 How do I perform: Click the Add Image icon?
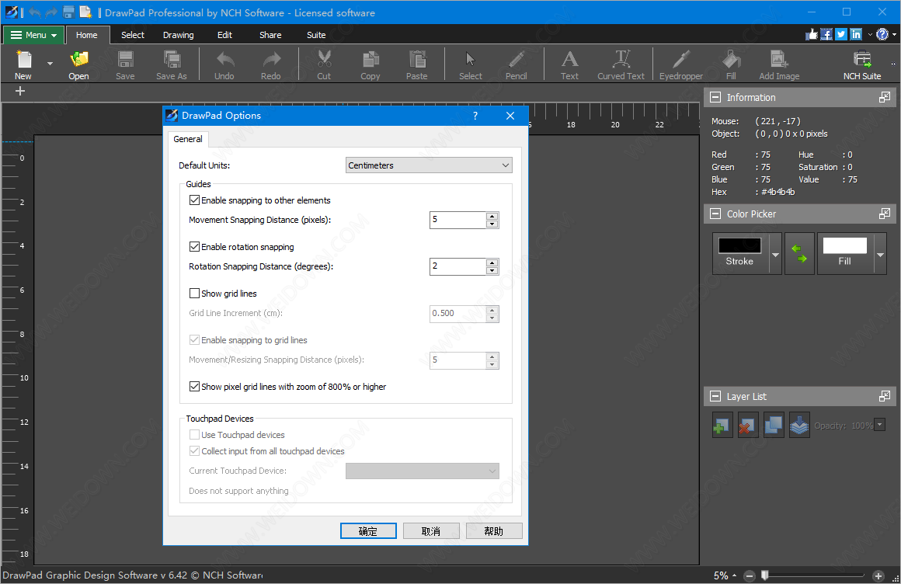(779, 59)
